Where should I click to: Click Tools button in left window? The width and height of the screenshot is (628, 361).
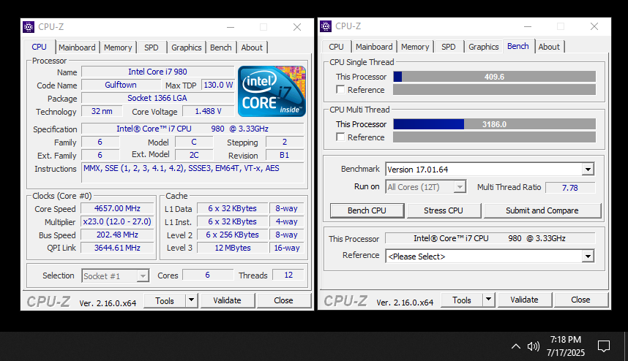(165, 300)
